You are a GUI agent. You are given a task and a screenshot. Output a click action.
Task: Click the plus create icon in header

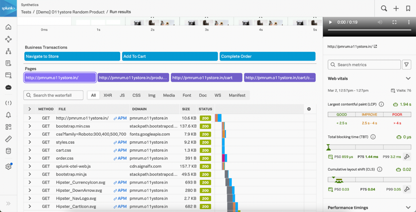coord(396,9)
